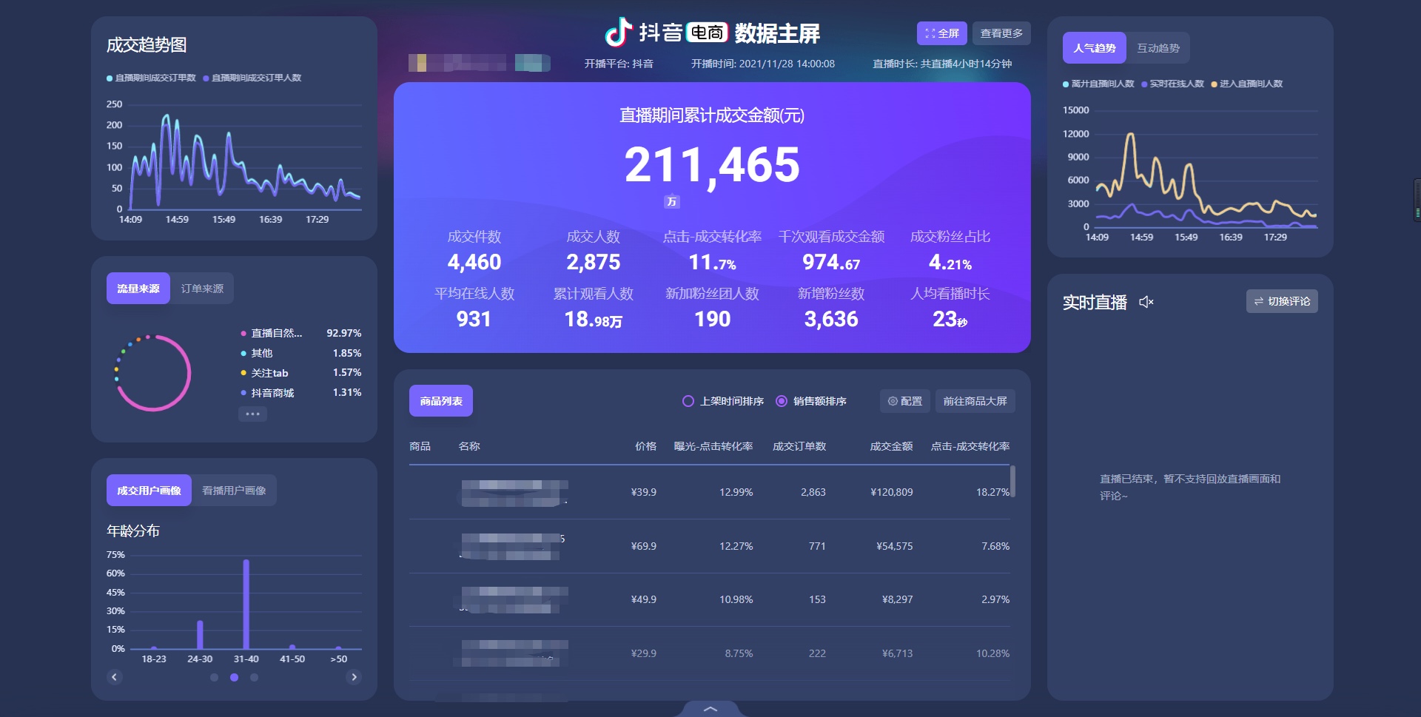Click the 全屏 fullscreen button
1421x717 pixels.
(x=941, y=33)
